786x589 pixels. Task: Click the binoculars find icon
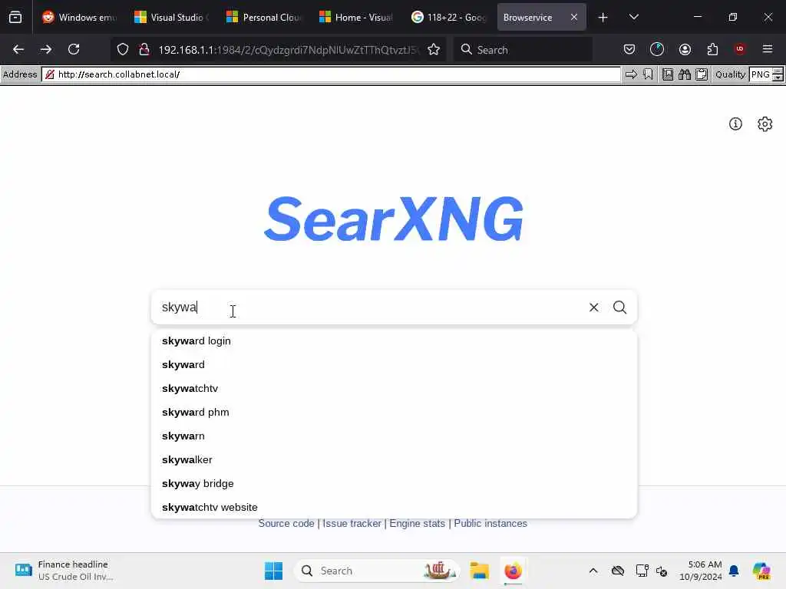coord(684,74)
